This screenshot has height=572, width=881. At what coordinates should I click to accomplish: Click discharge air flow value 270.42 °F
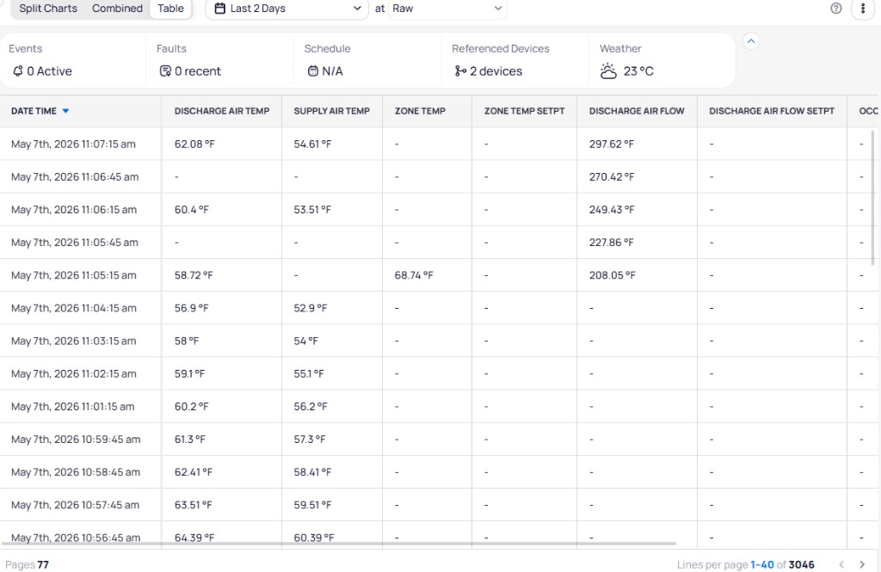click(612, 176)
